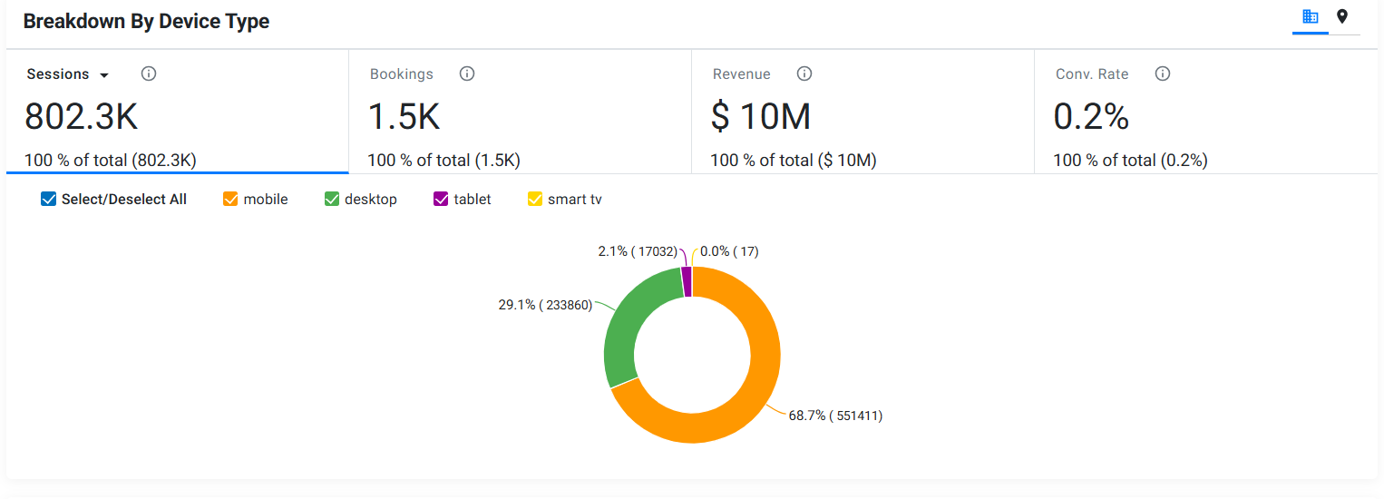Select the Bookings metric tab
Image resolution: width=1384 pixels, height=499 pixels.
[520, 112]
